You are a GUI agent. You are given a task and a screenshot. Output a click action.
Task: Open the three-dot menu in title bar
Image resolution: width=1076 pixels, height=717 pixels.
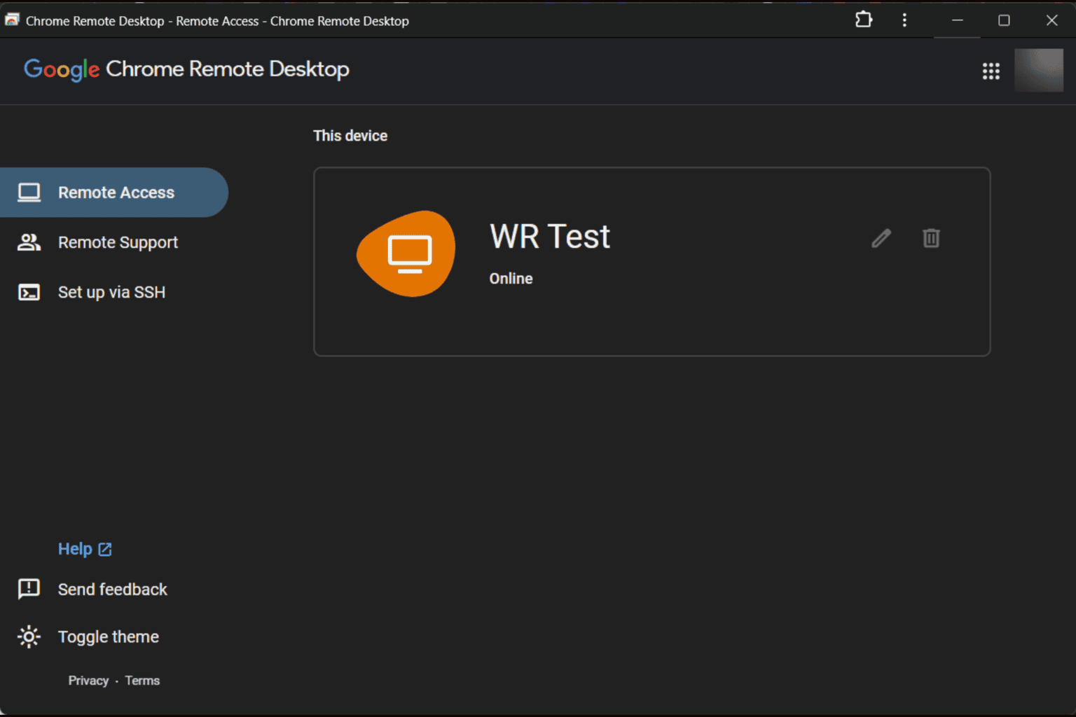(904, 20)
